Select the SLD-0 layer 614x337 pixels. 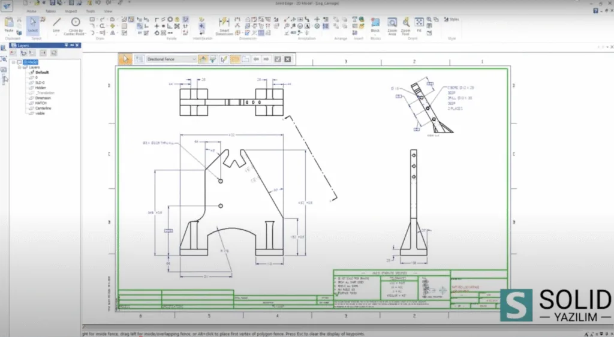[x=40, y=83]
